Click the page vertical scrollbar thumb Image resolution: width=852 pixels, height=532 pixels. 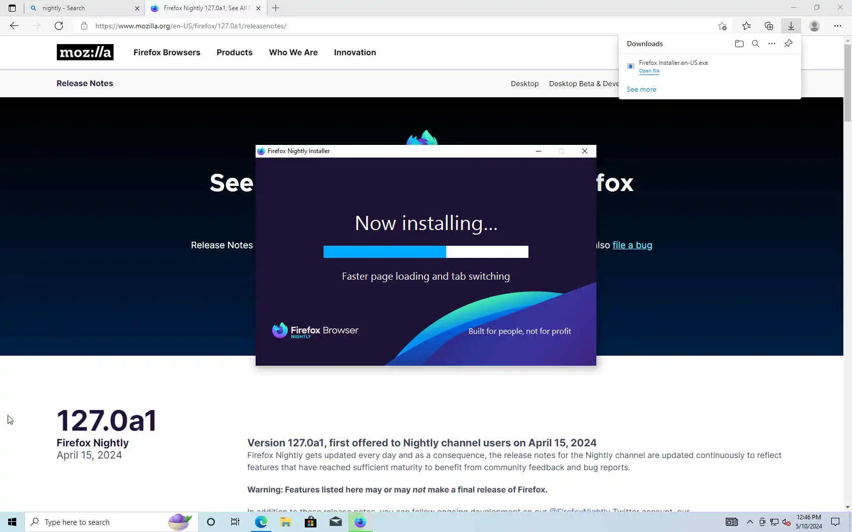[847, 83]
